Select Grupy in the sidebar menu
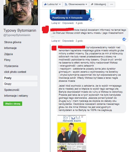The height and width of the screenshot is (152, 135). pyautogui.click(x=20, y=84)
